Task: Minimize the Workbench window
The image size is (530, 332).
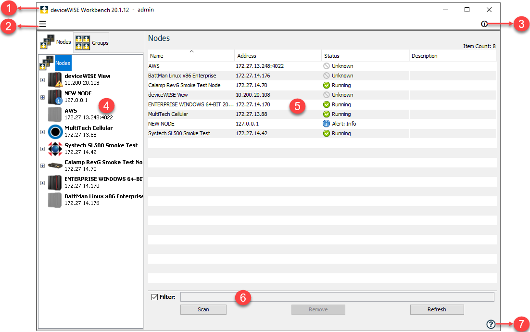Action: tap(445, 10)
